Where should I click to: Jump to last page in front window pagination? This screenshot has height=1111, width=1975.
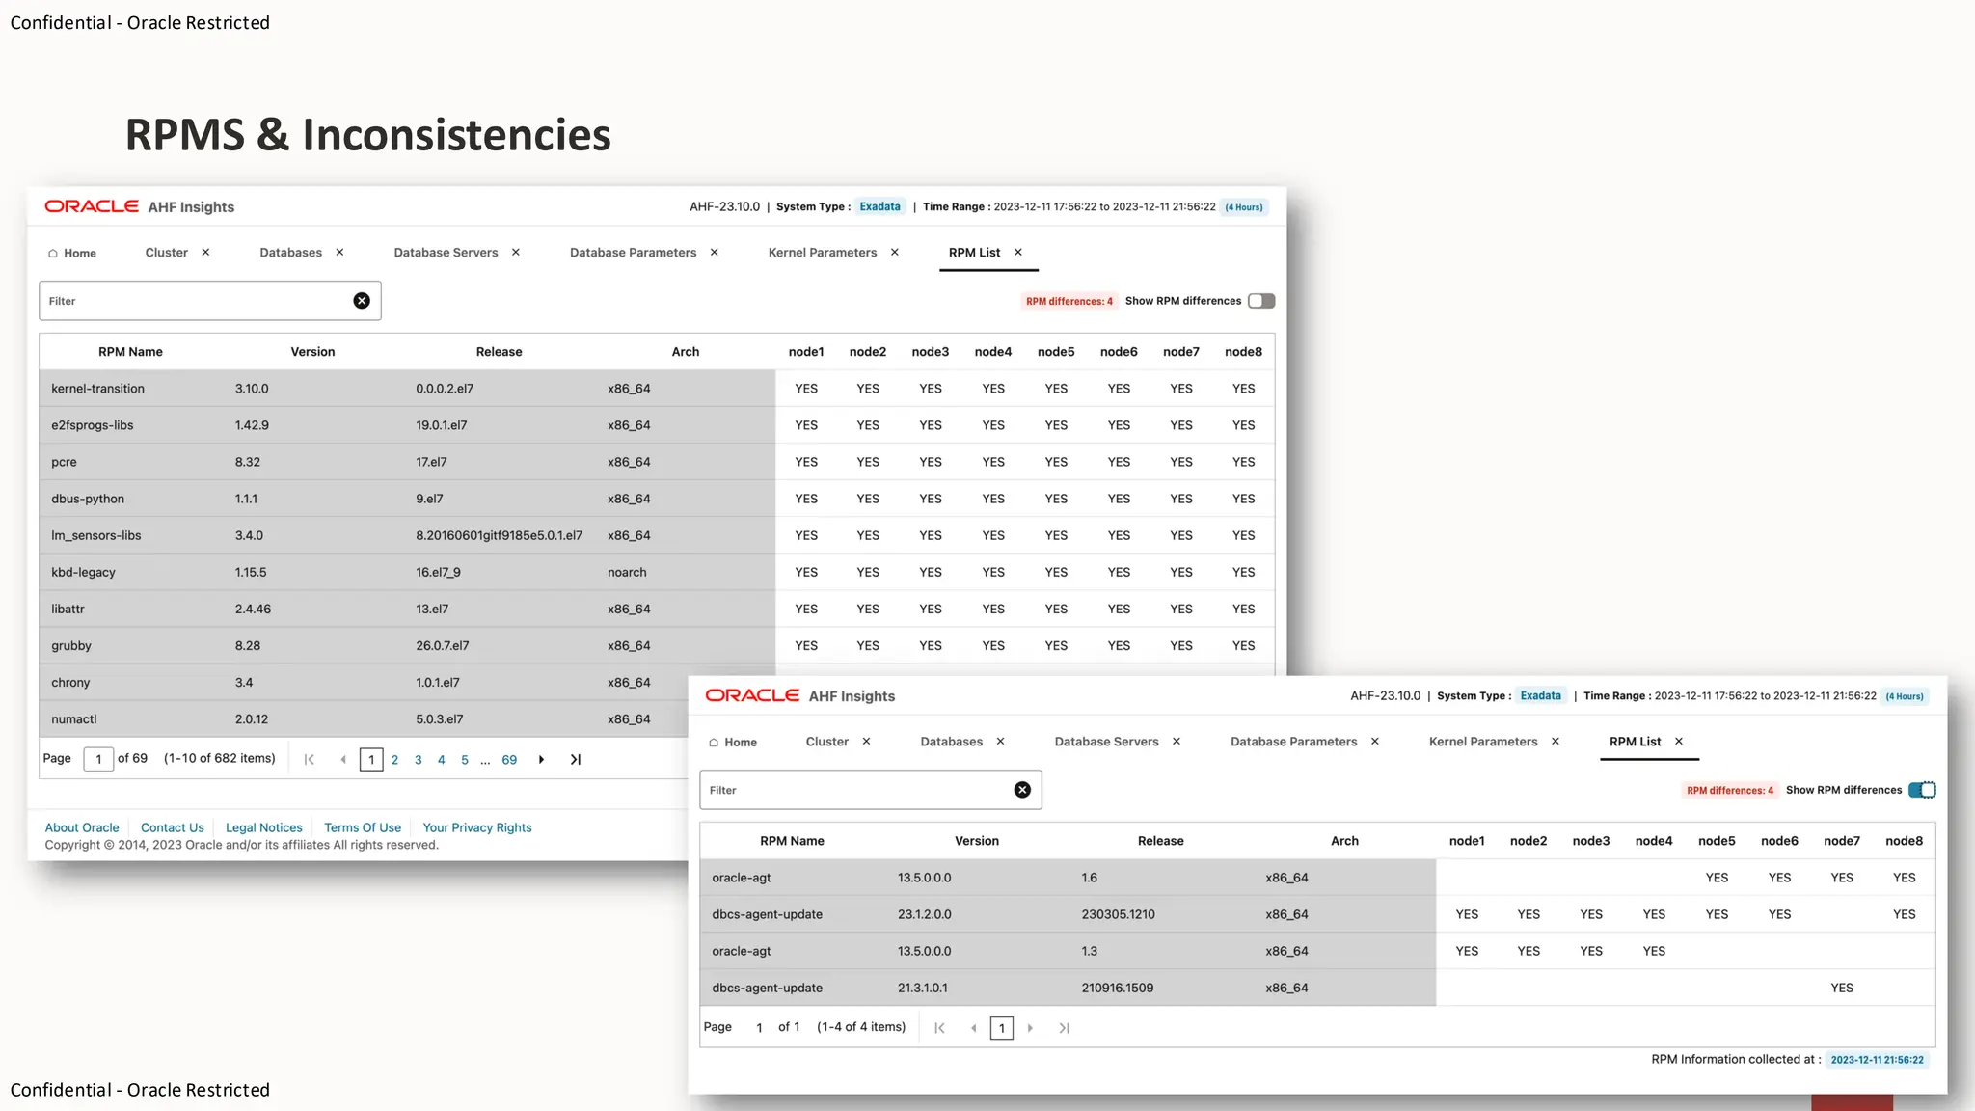pos(1064,1028)
